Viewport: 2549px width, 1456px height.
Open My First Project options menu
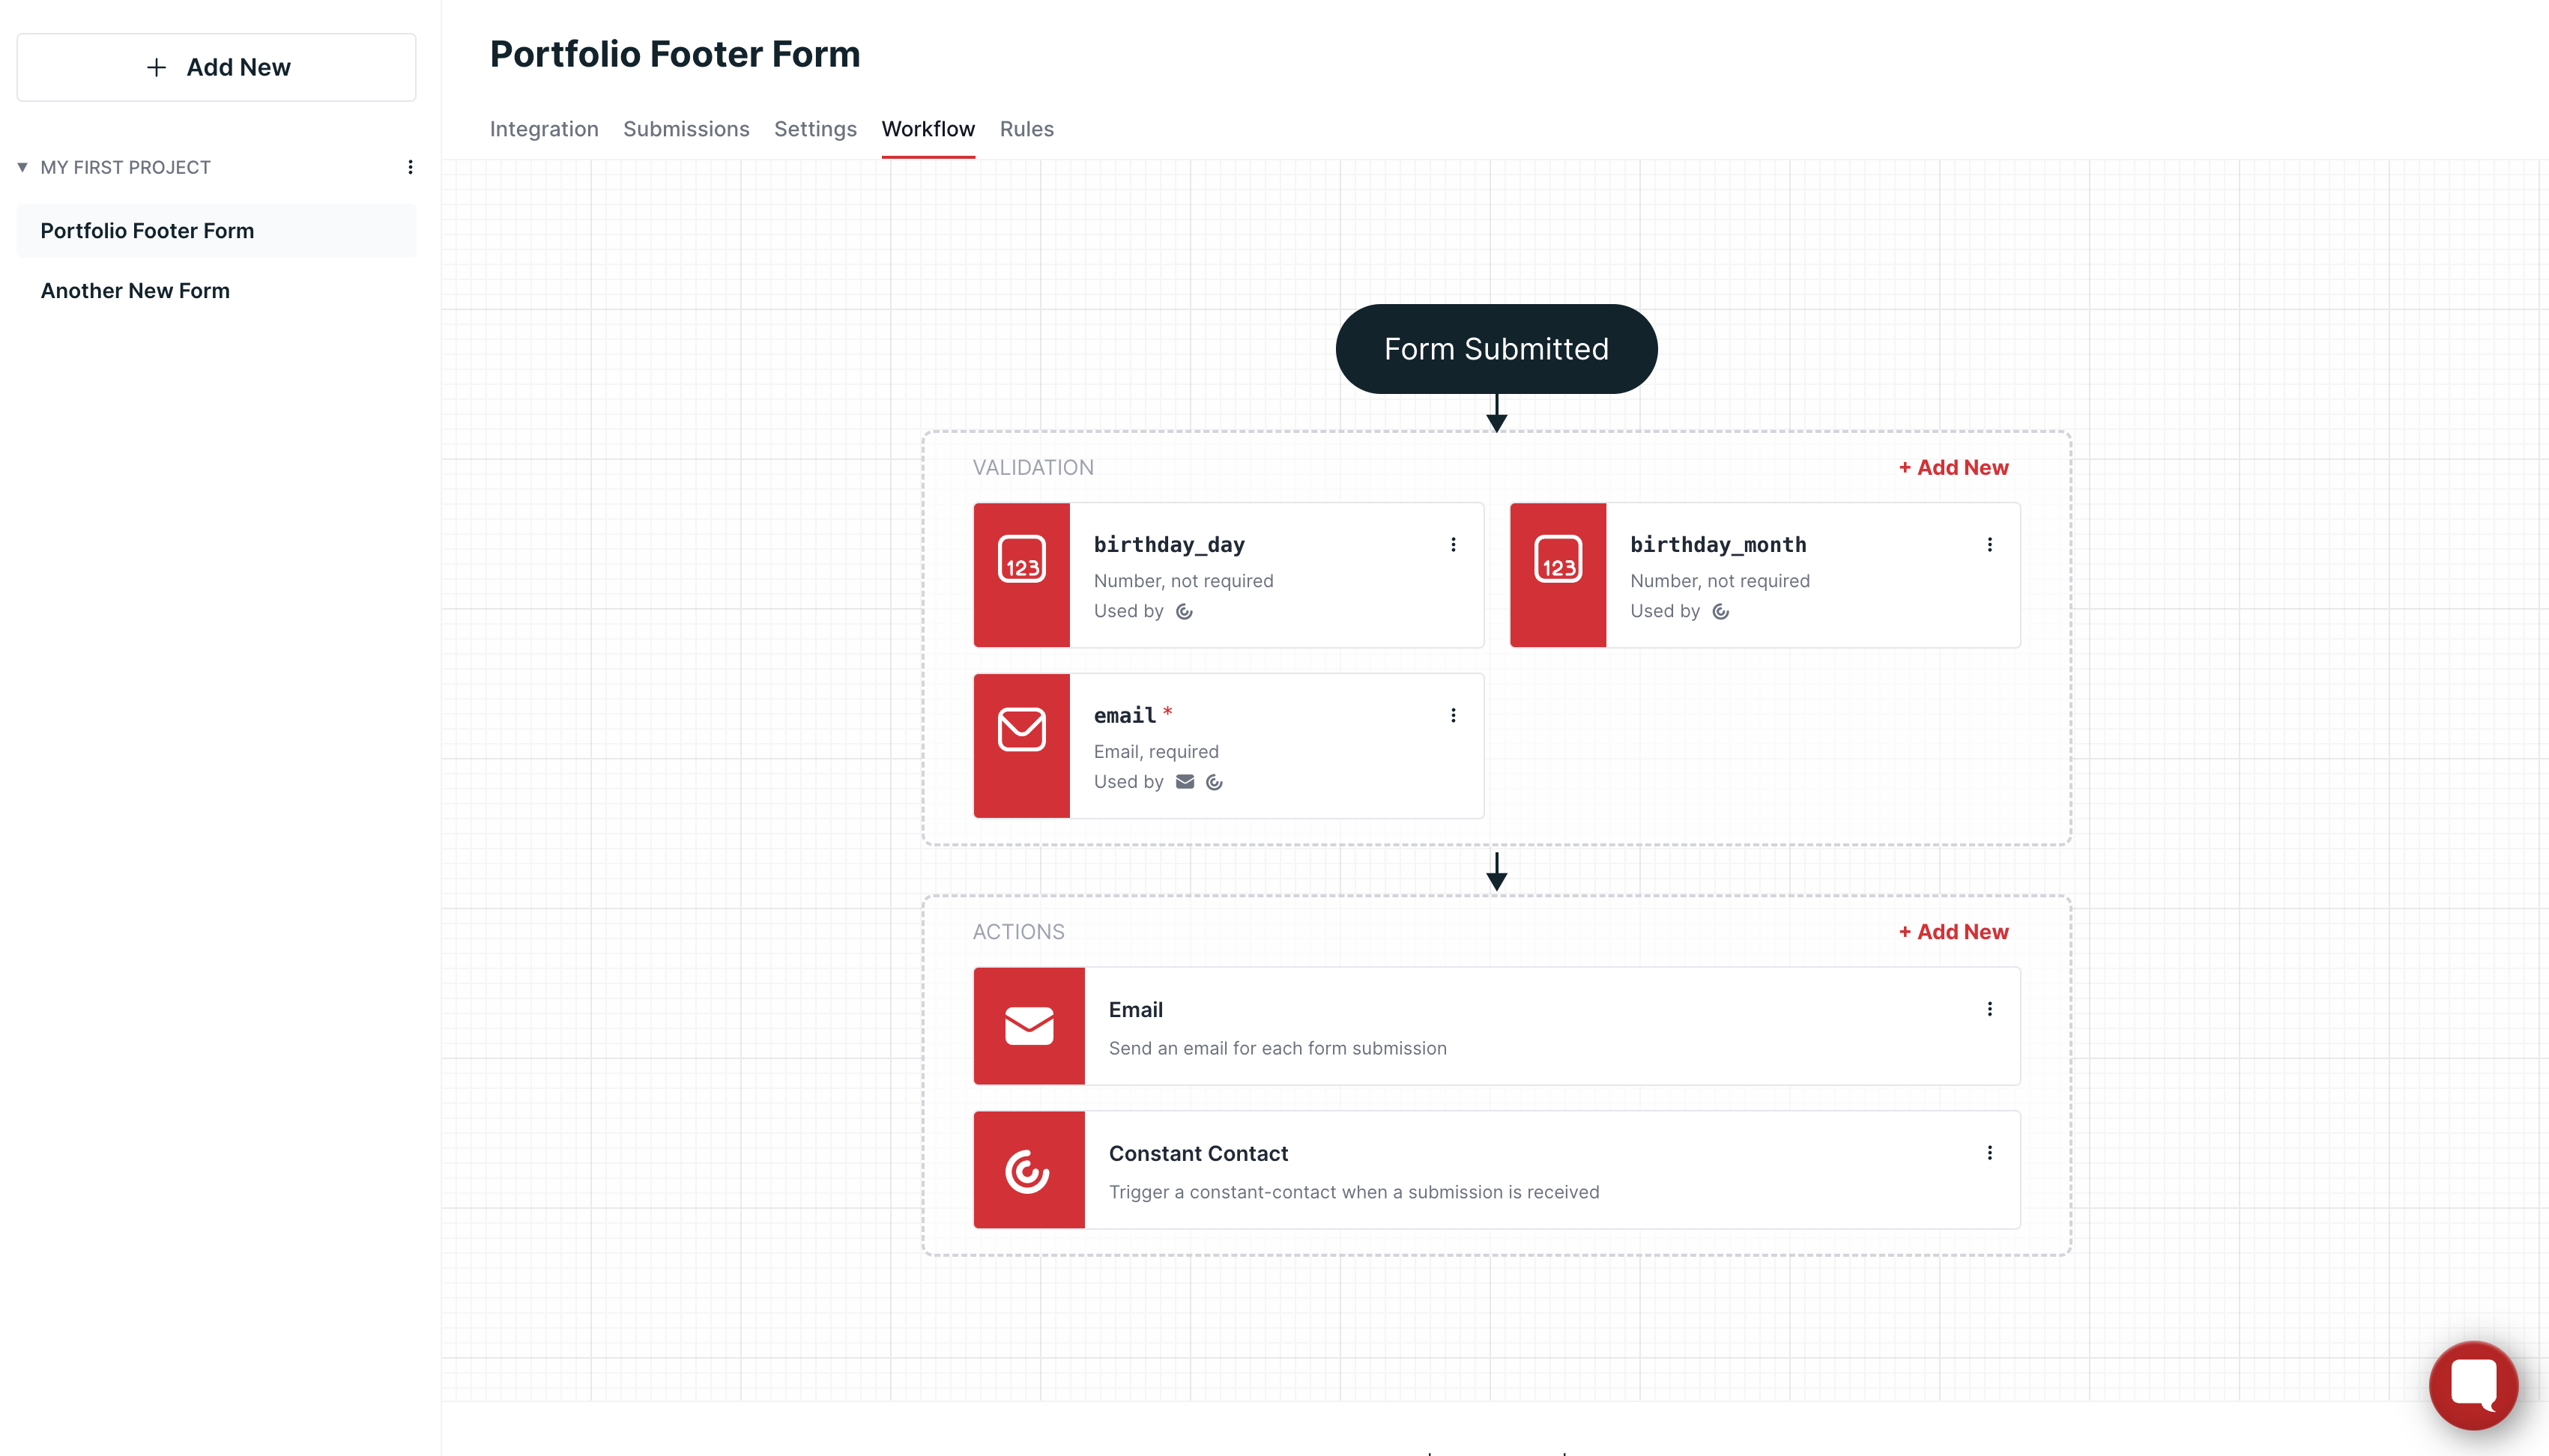[410, 168]
